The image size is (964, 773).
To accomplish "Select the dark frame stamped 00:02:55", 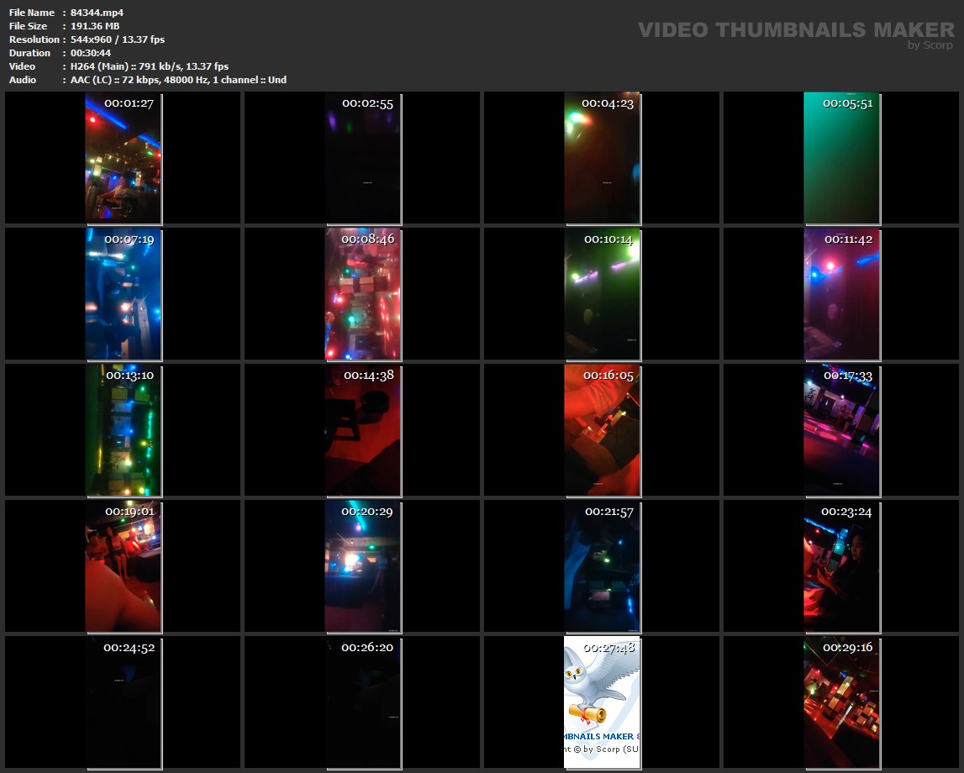I will point(363,158).
